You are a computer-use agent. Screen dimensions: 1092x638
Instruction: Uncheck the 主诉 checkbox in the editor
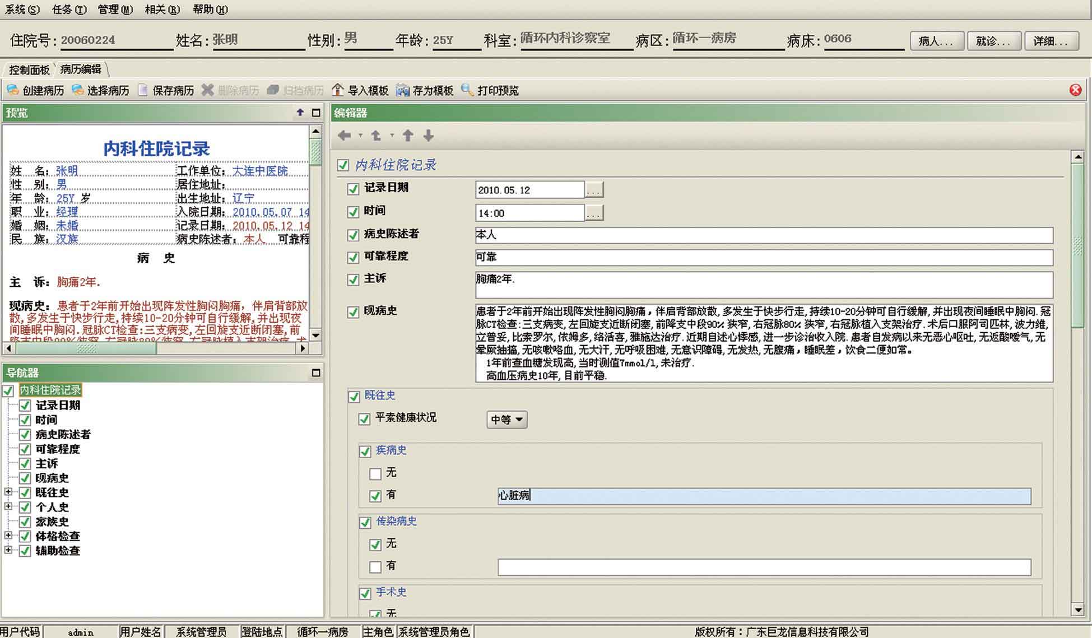coord(353,280)
